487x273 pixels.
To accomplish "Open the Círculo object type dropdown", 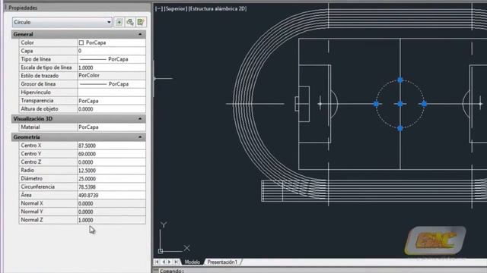I will pyautogui.click(x=62, y=22).
